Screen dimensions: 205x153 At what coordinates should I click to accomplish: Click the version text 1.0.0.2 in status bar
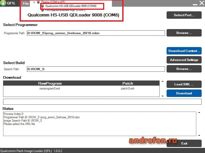tap(58, 151)
